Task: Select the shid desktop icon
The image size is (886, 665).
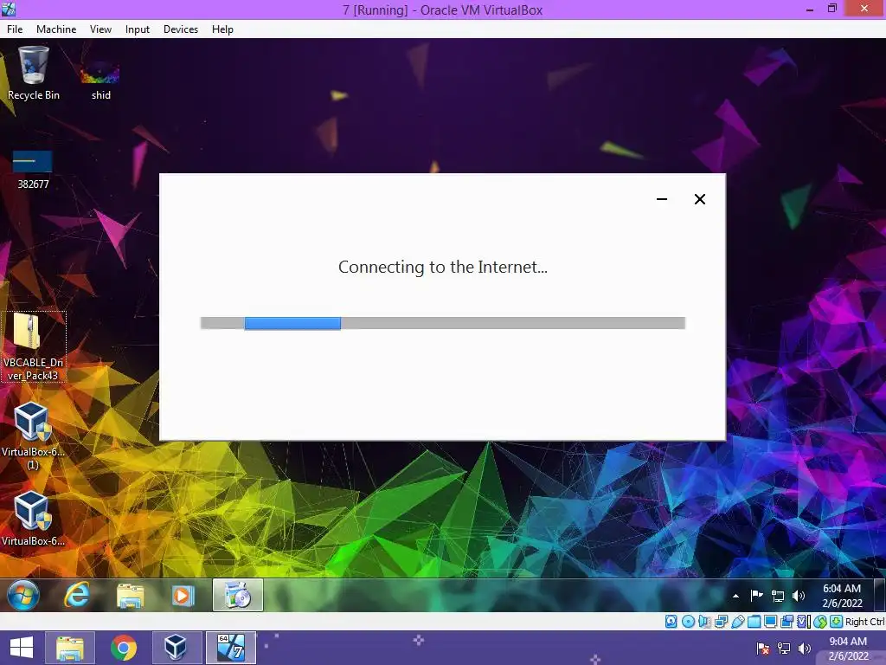Action: 100,79
